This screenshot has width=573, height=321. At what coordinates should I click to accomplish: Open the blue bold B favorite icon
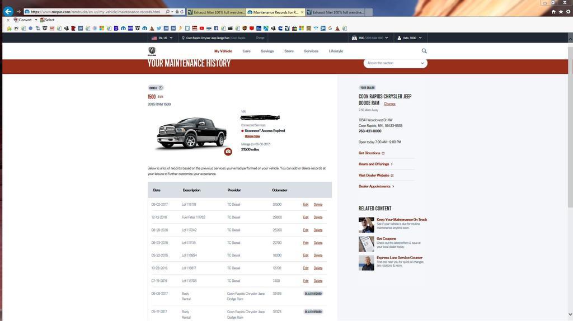(x=116, y=28)
